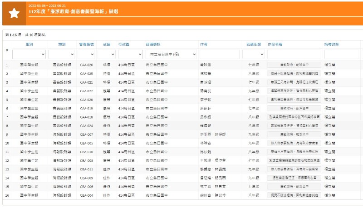Sort by the 成績 column header

click(106, 45)
